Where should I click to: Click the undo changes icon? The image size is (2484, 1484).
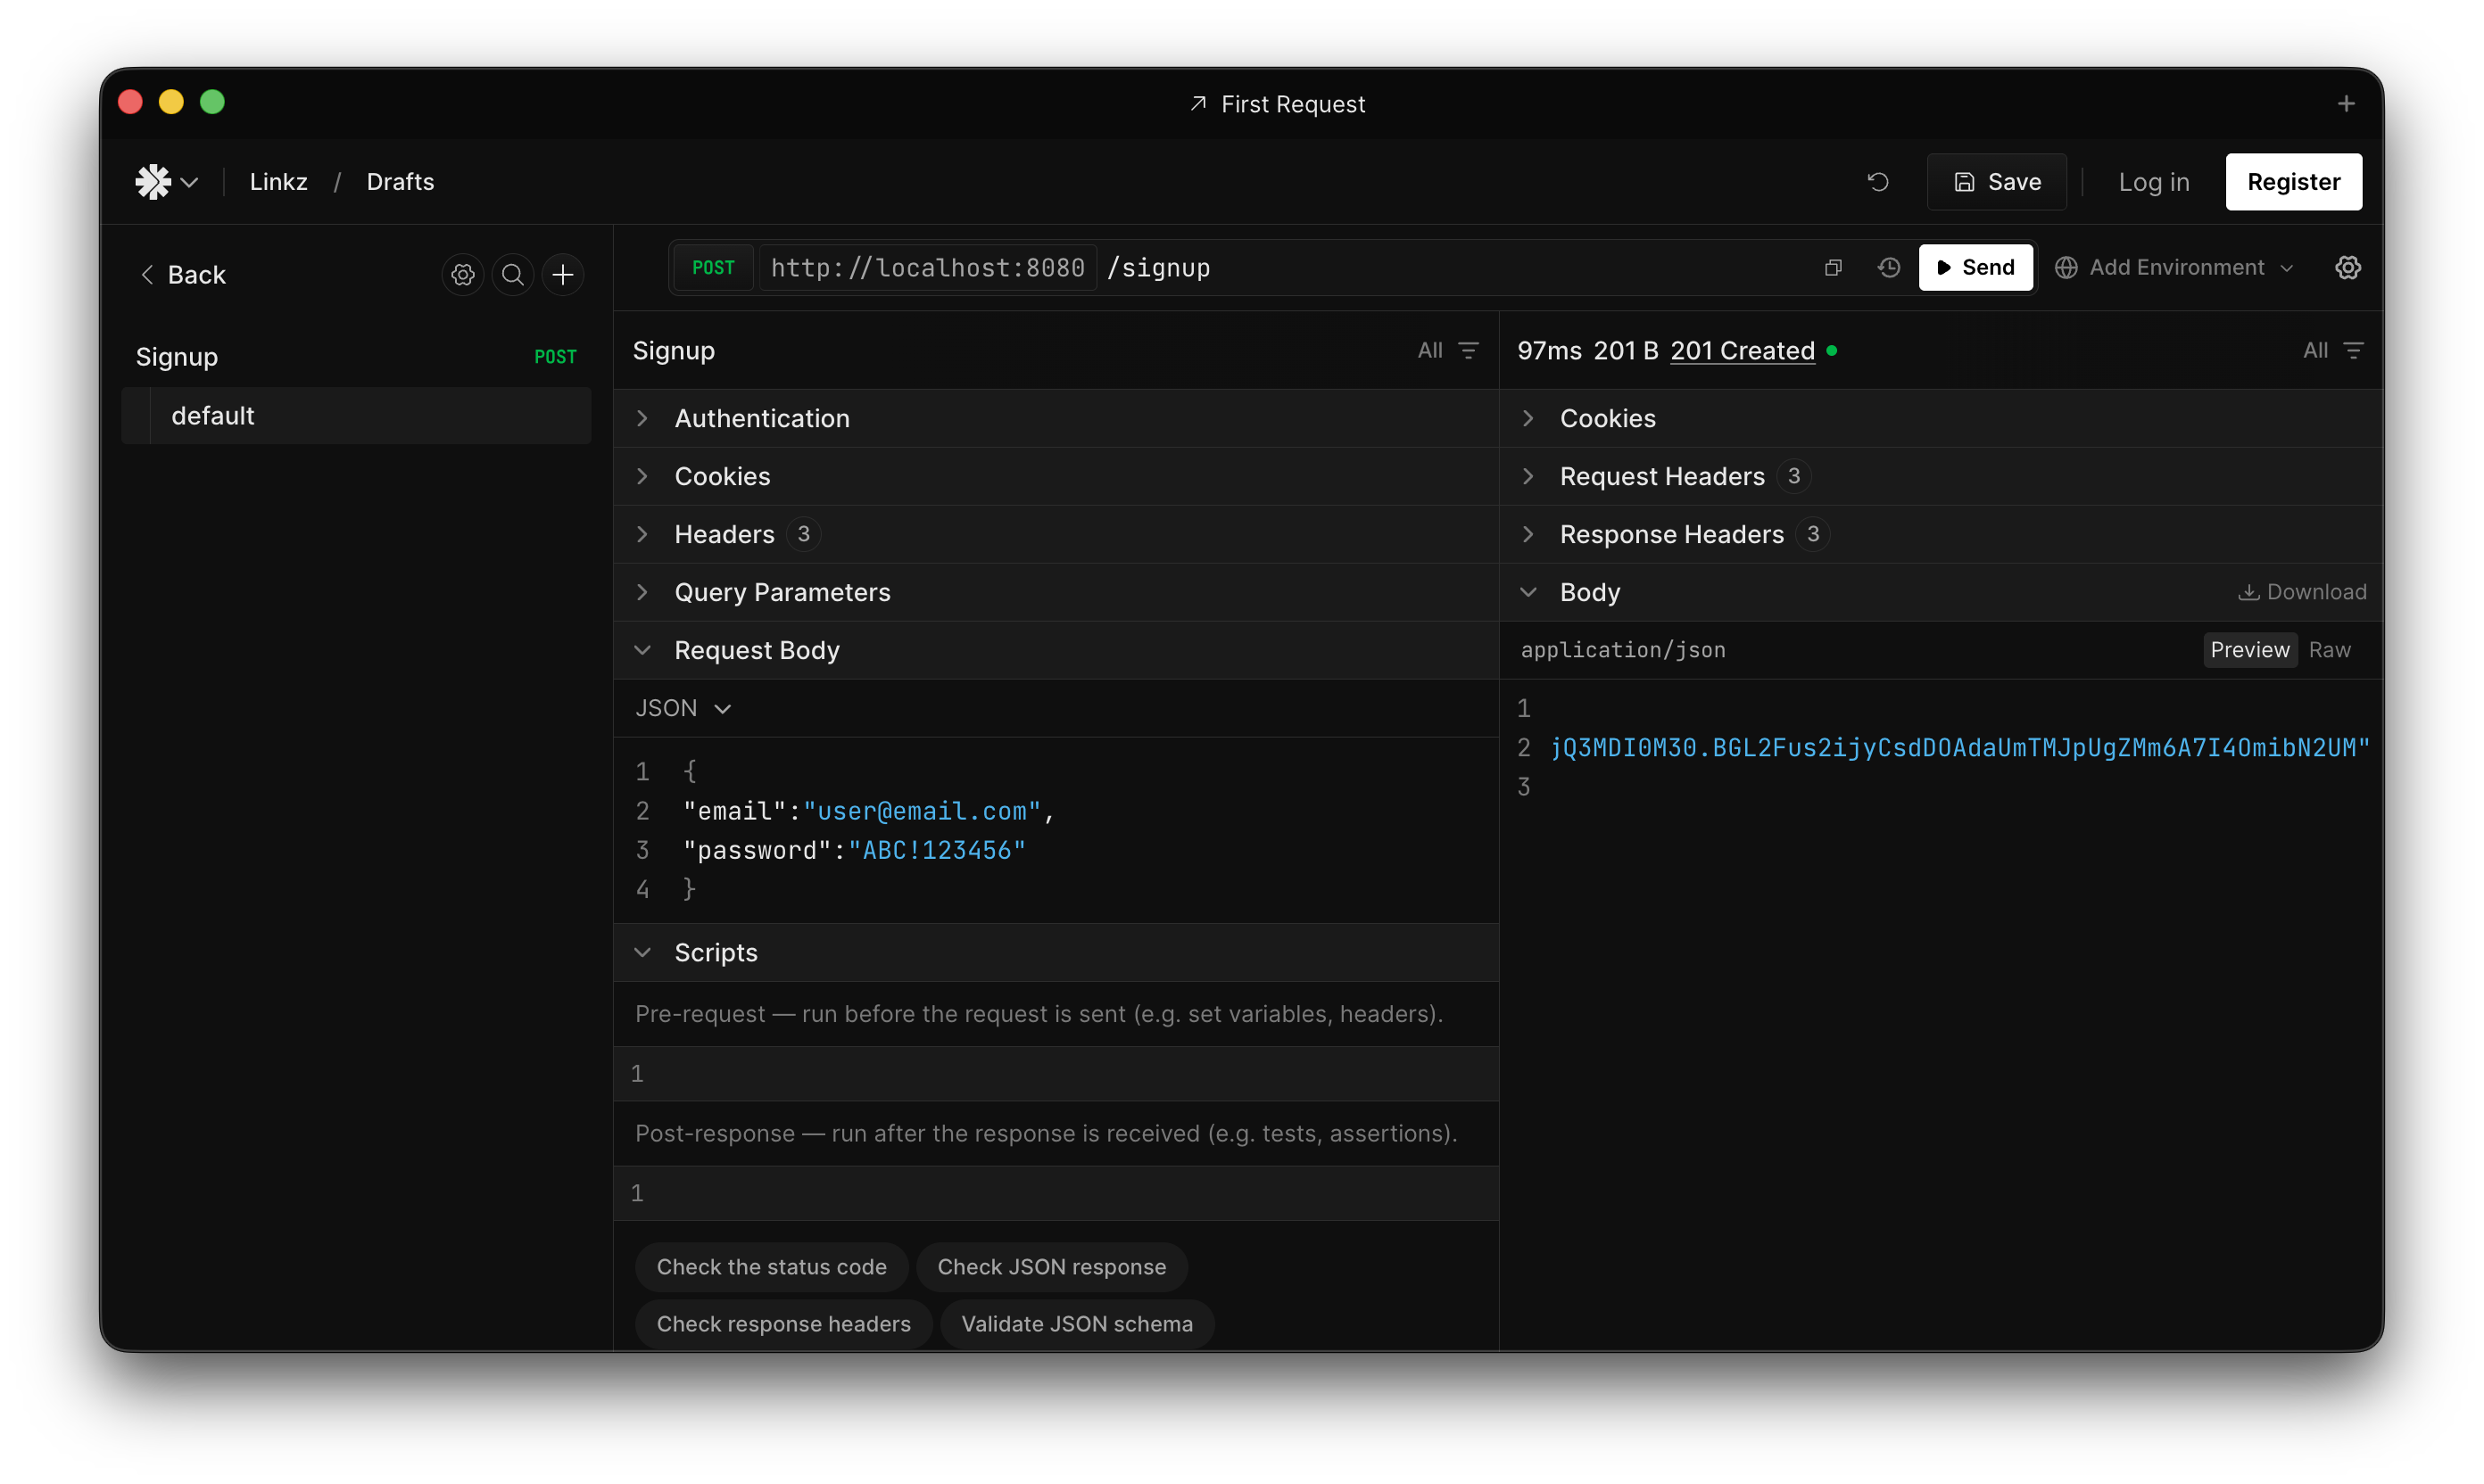coord(1878,182)
